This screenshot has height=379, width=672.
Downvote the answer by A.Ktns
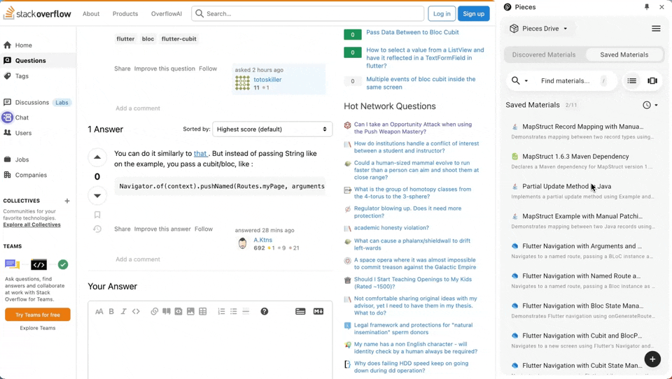tap(97, 196)
